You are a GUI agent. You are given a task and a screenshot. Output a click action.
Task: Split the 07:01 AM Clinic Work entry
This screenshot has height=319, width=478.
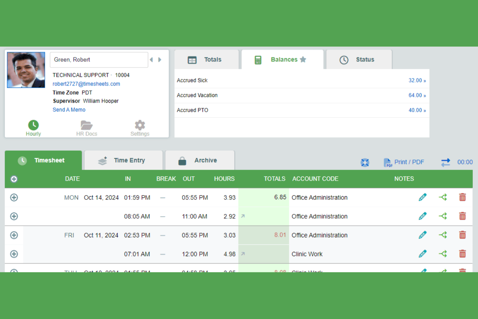pos(443,254)
